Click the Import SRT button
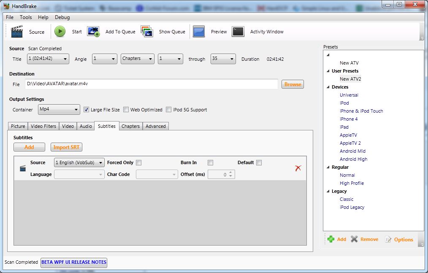 [x=66, y=147]
